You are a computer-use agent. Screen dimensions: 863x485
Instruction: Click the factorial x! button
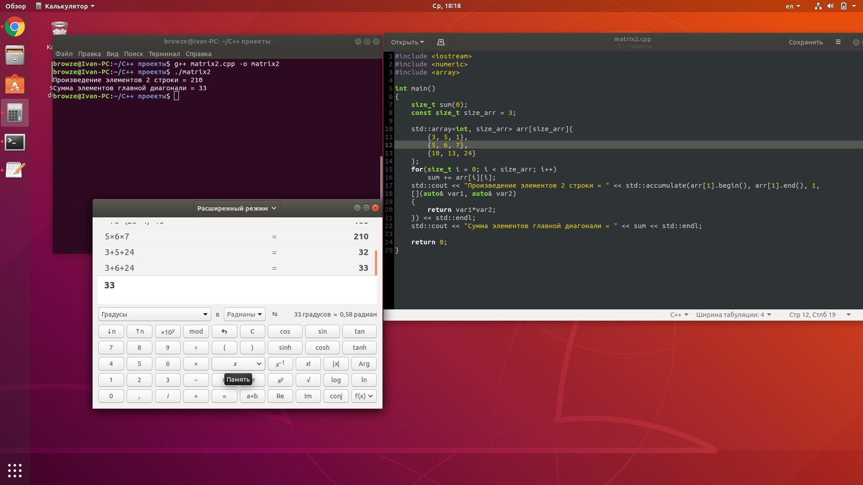click(308, 364)
